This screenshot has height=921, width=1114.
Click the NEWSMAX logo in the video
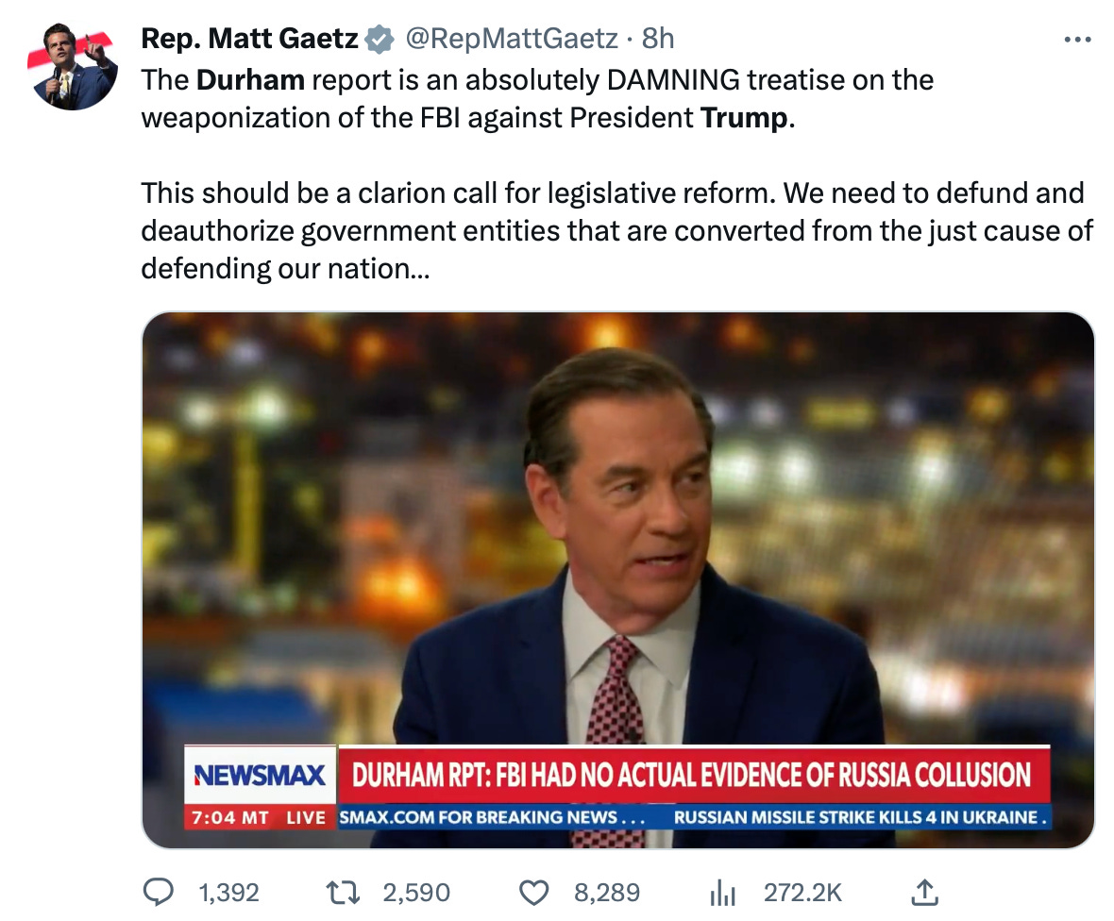(260, 776)
